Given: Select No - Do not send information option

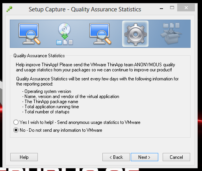Looking at the screenshot, I should [x=58, y=130].
